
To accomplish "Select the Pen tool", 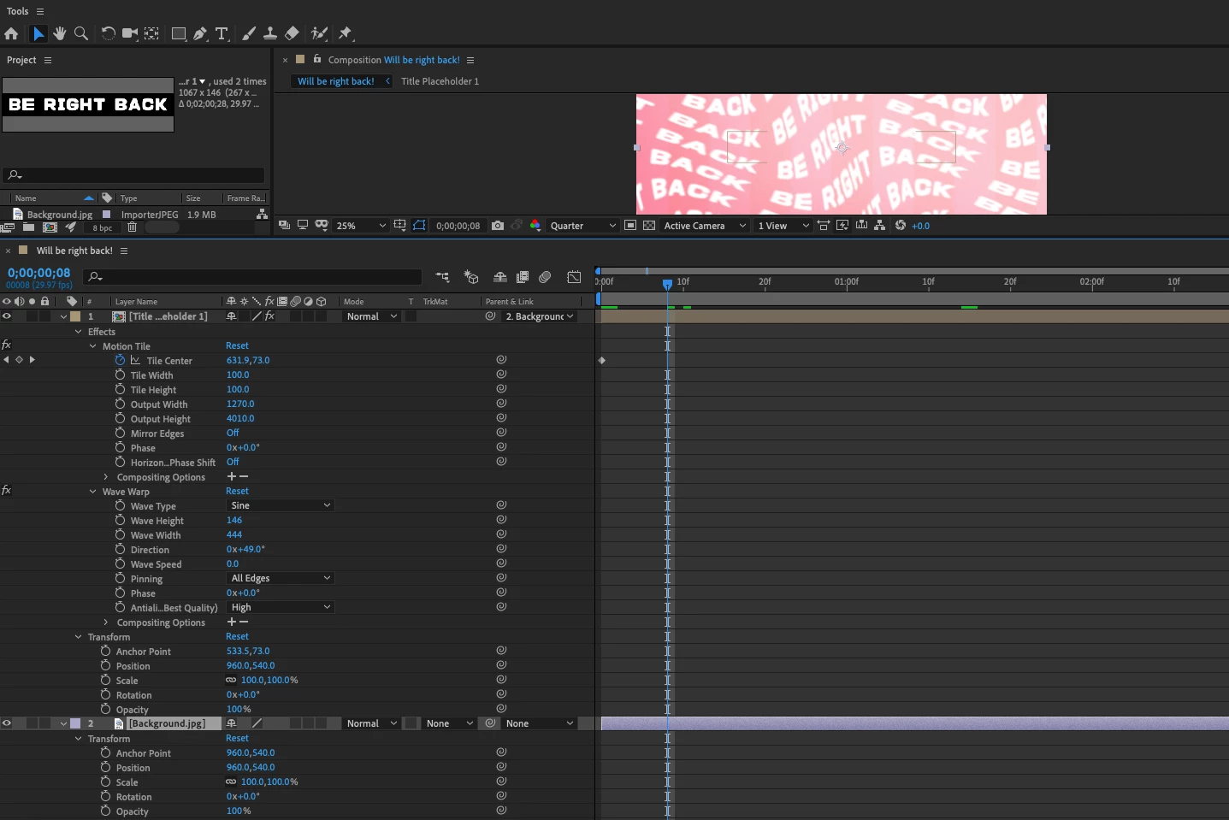I will coord(199,33).
